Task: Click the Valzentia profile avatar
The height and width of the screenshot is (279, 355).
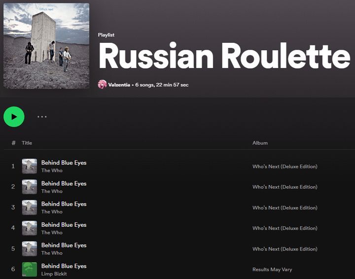Action: click(x=102, y=84)
